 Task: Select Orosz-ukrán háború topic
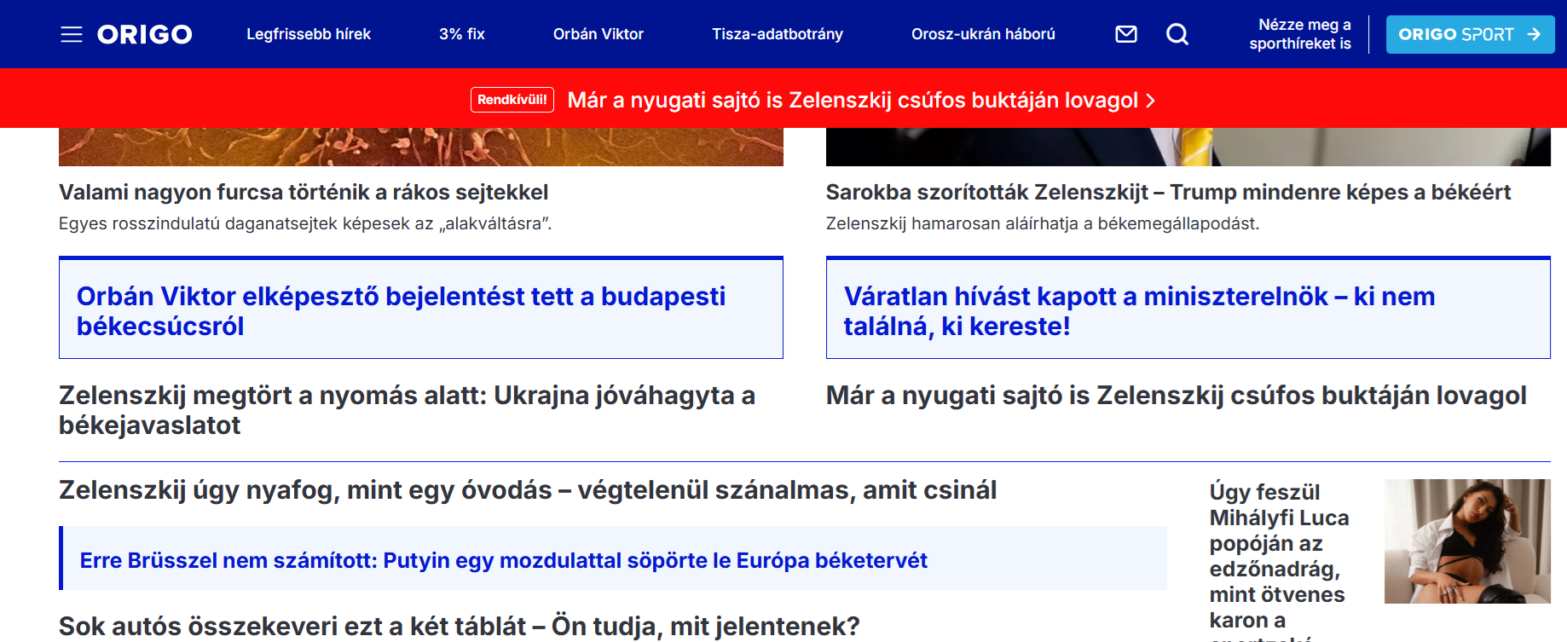tap(982, 34)
